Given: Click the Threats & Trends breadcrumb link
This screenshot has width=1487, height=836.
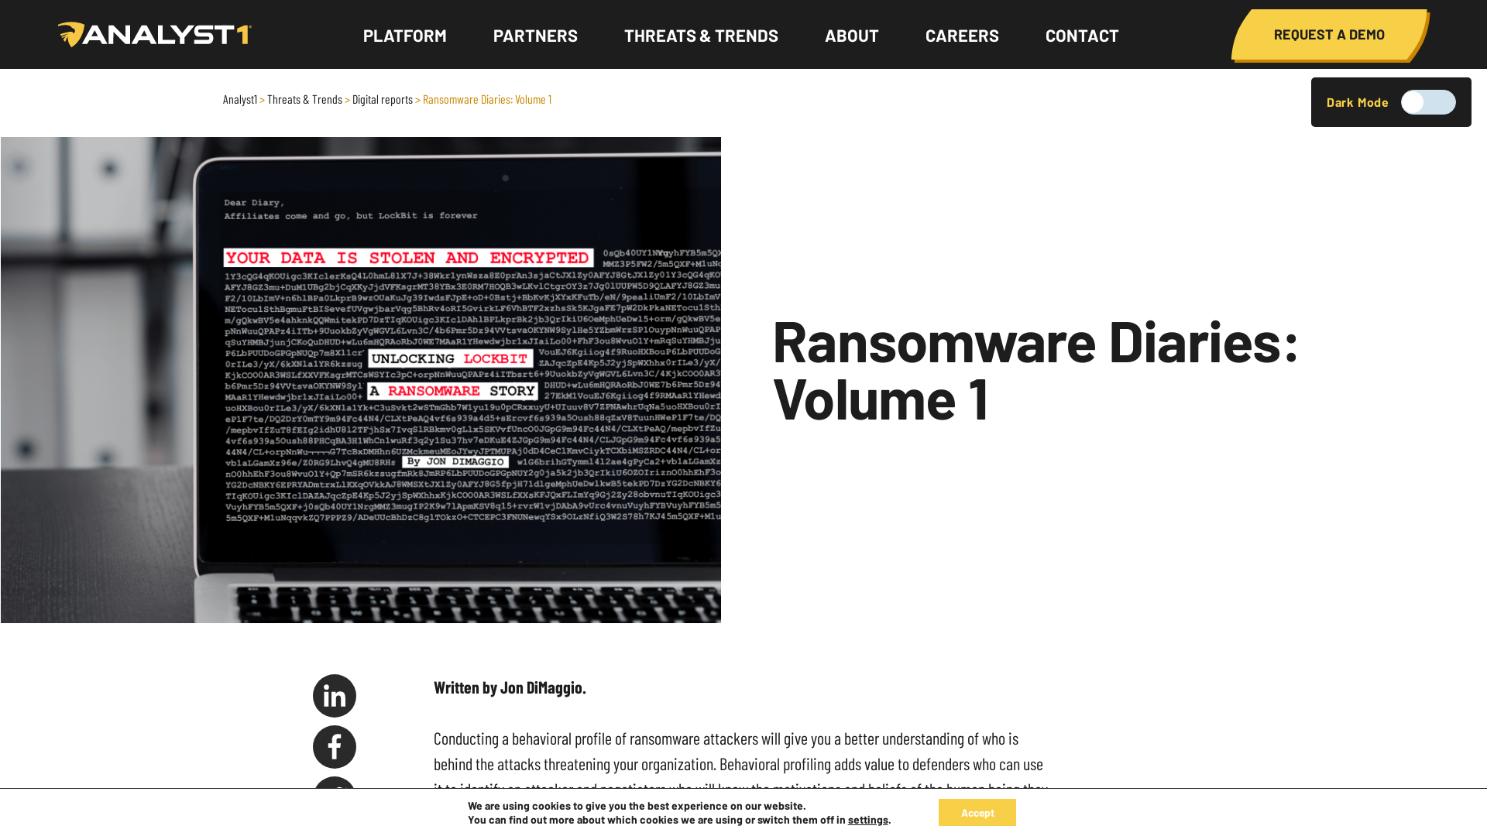Looking at the screenshot, I should 304,98.
